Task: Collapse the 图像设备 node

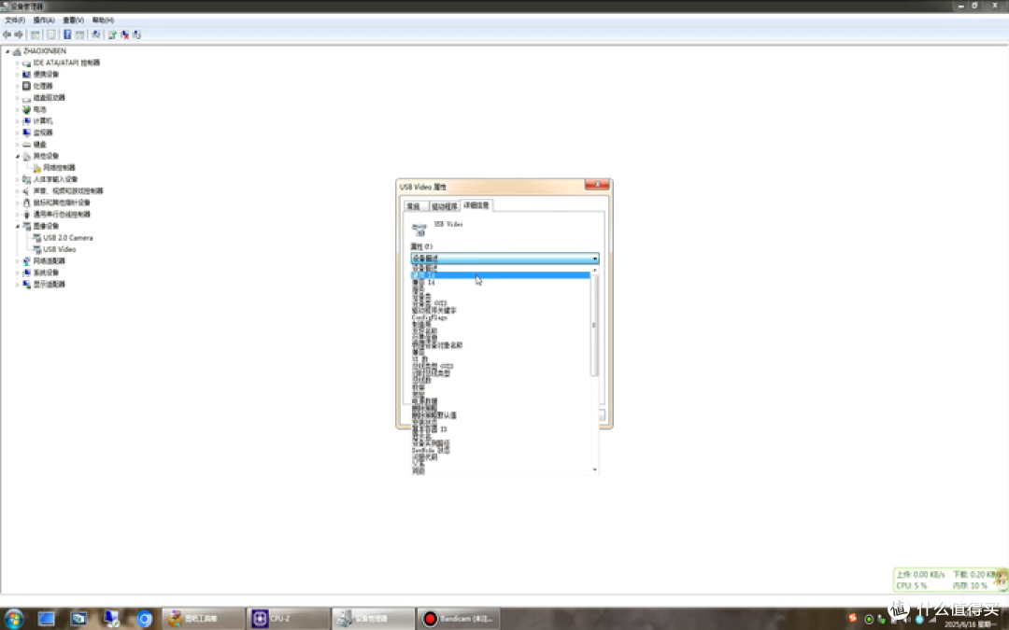Action: pos(18,226)
